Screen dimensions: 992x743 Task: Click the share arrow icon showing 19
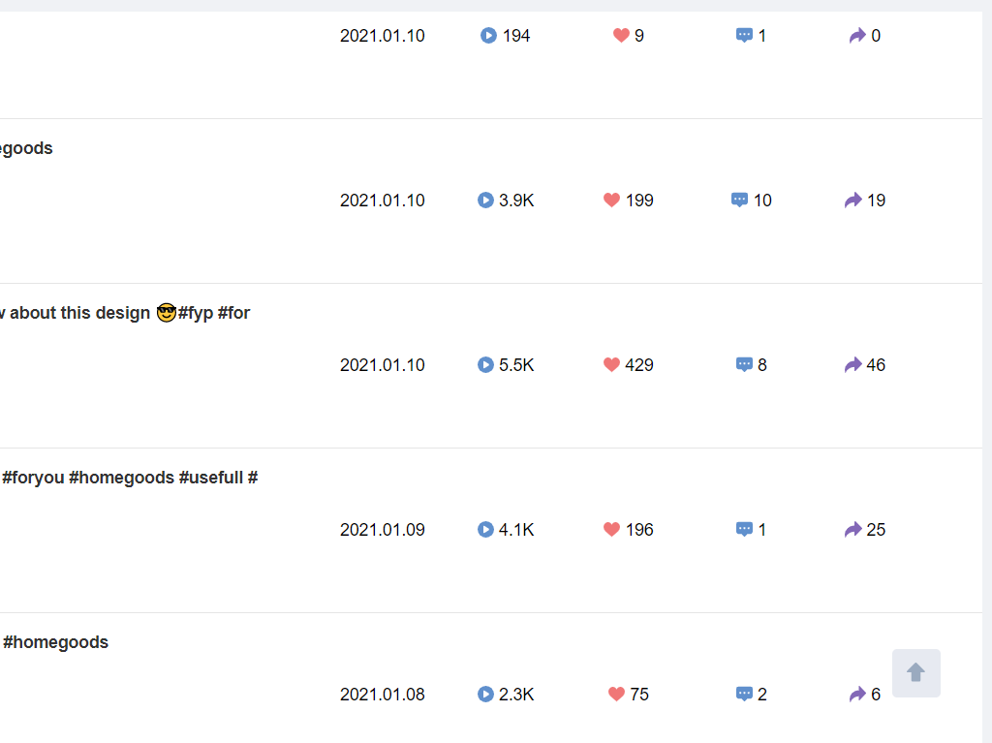[852, 201]
